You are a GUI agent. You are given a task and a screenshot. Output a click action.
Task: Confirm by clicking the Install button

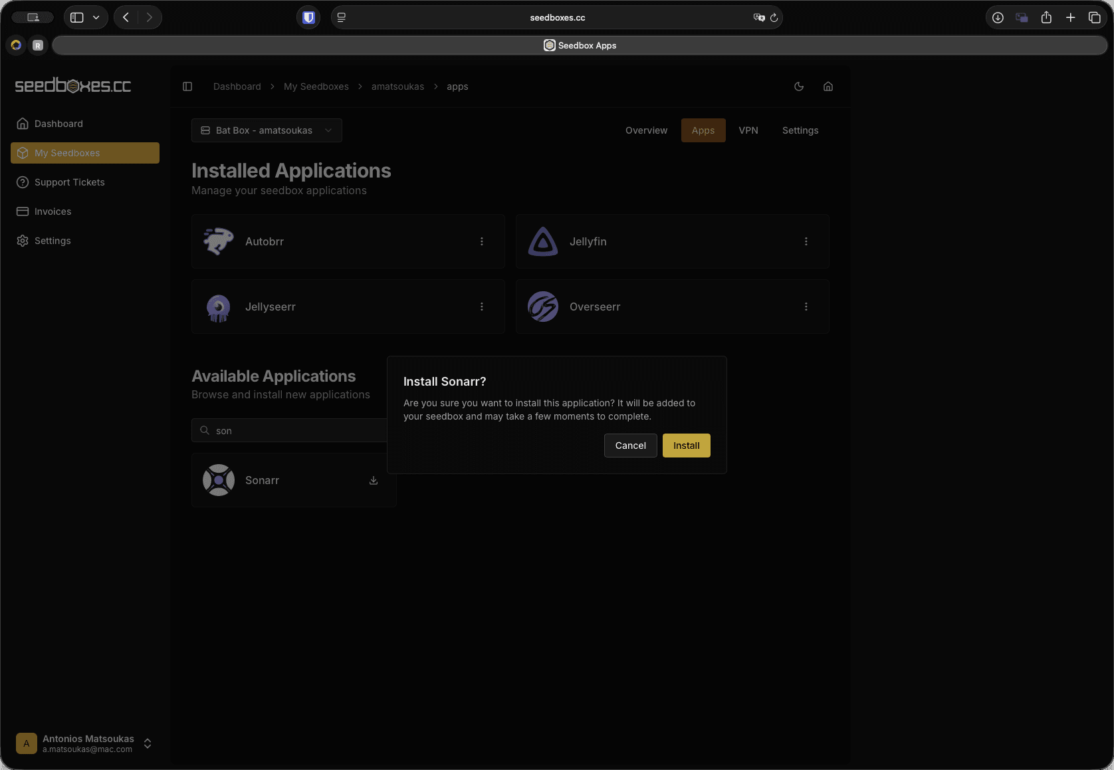[x=686, y=446]
